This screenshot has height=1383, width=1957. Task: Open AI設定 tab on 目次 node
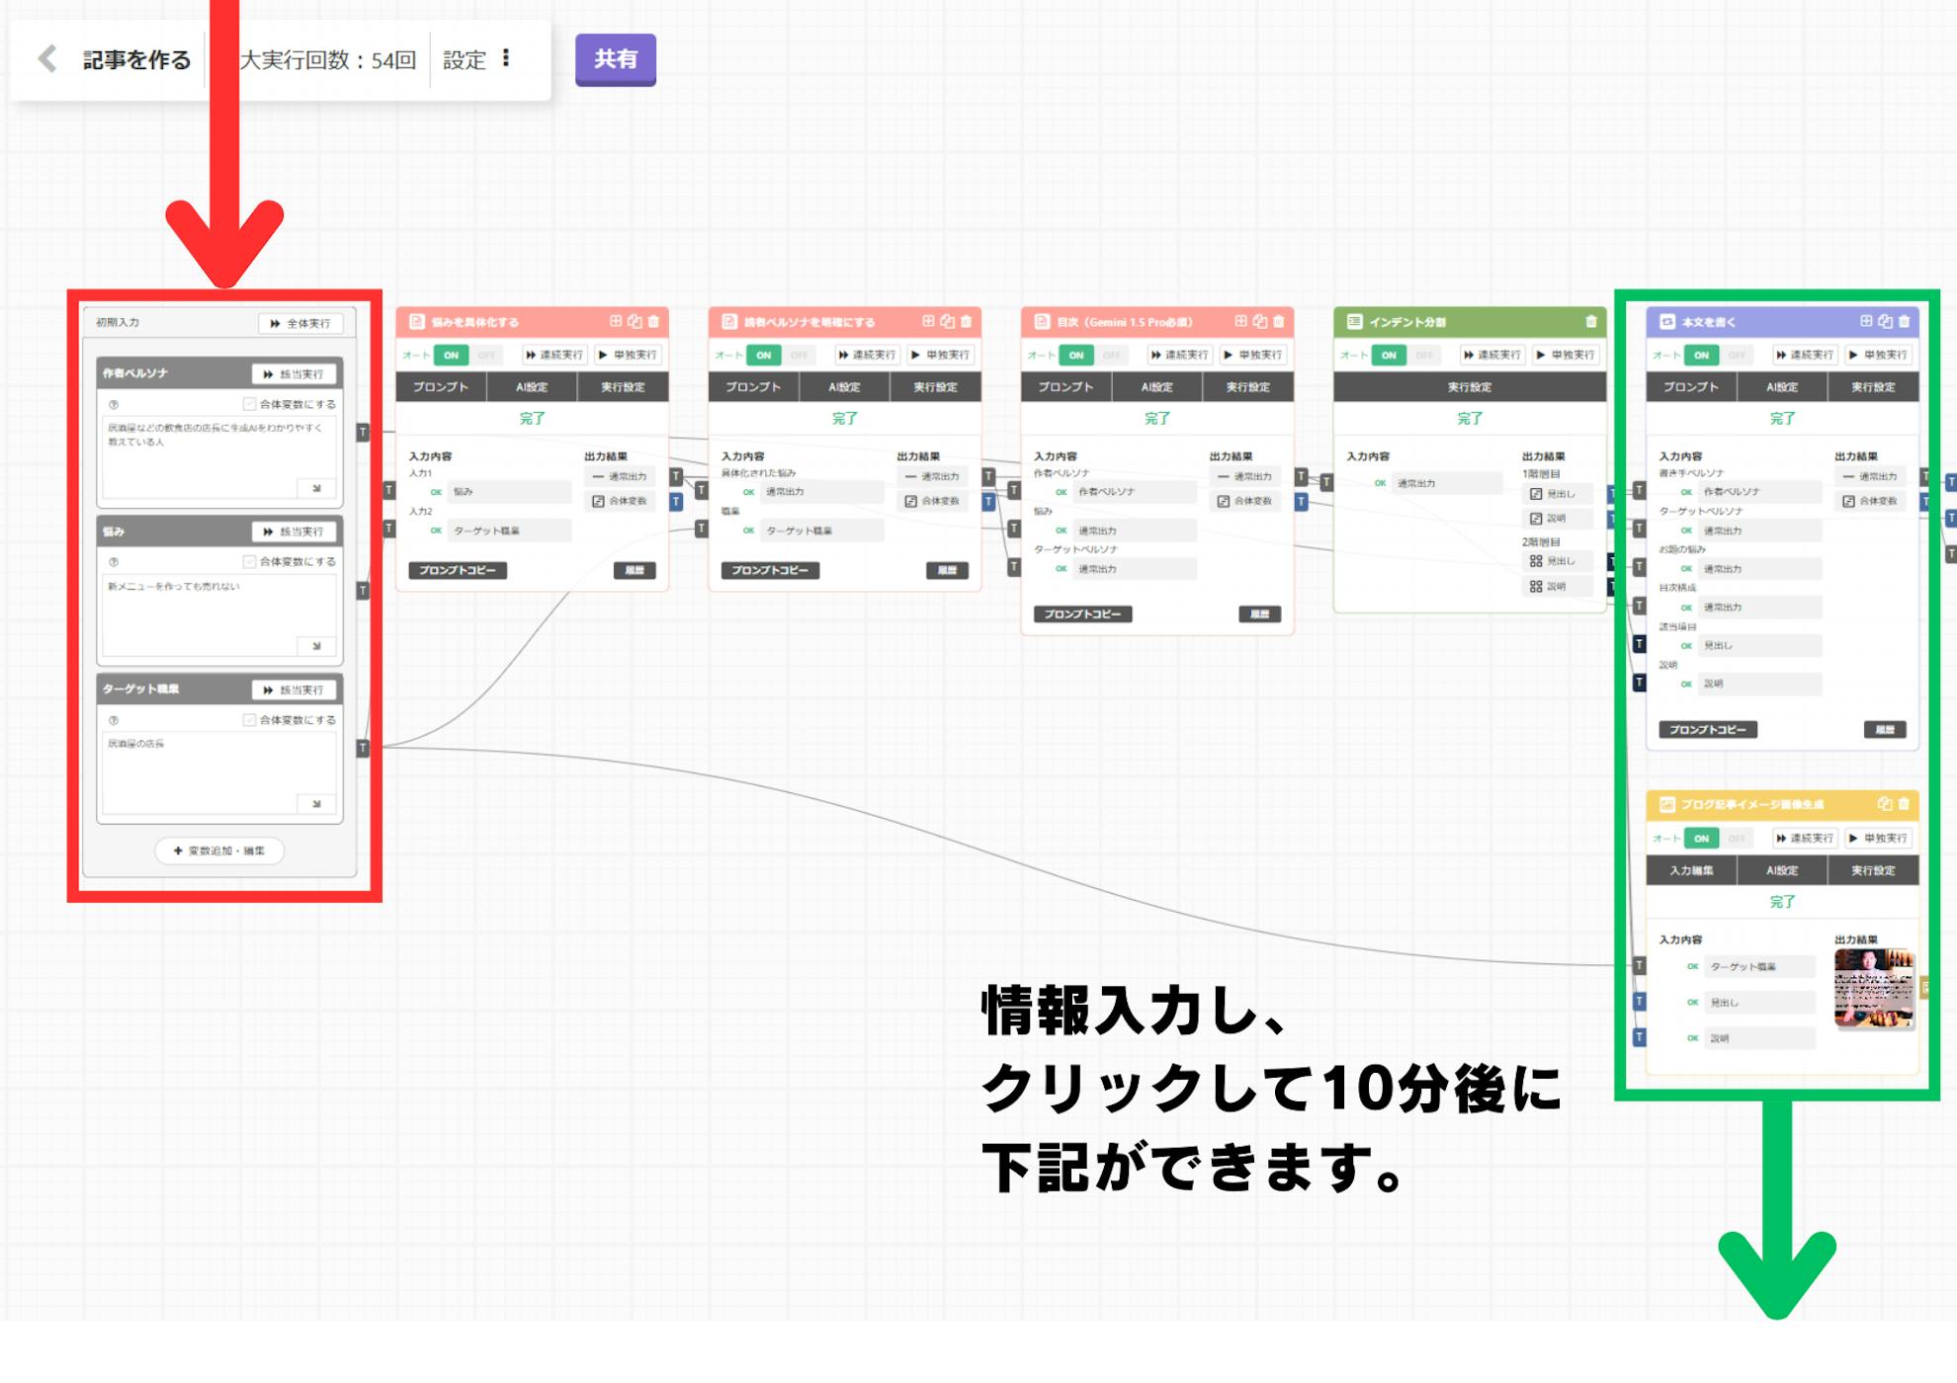pyautogui.click(x=1156, y=387)
